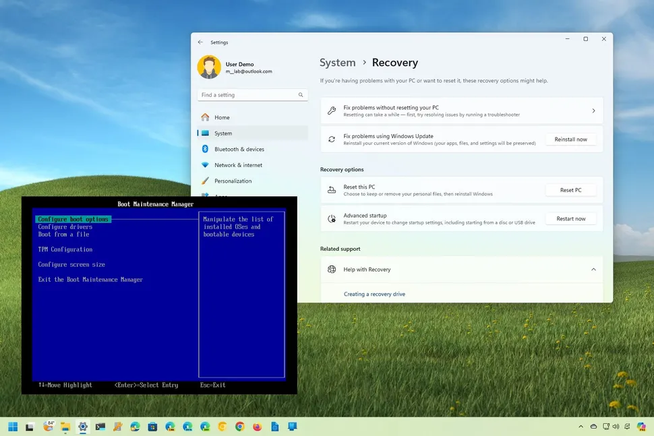Collapse the Help with Recovery section

[593, 270]
